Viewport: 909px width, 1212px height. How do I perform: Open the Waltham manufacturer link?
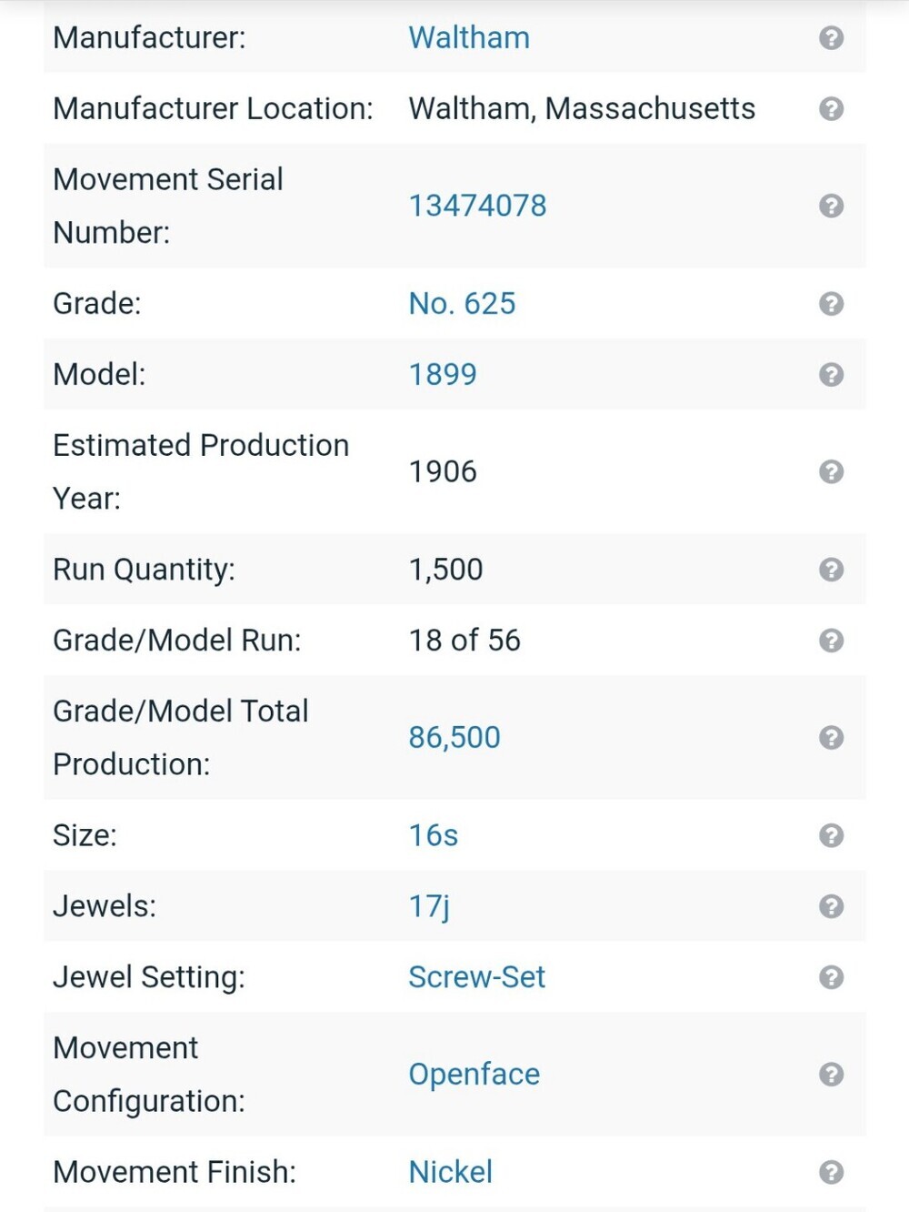click(x=469, y=37)
